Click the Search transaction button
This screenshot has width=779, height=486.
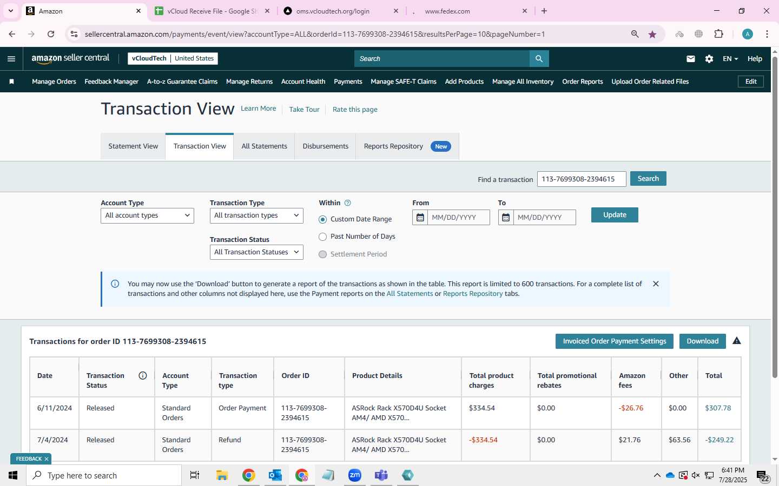[x=648, y=179]
